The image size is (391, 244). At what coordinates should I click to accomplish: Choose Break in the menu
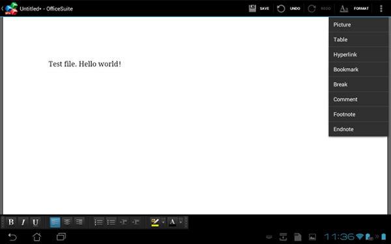[358, 85]
